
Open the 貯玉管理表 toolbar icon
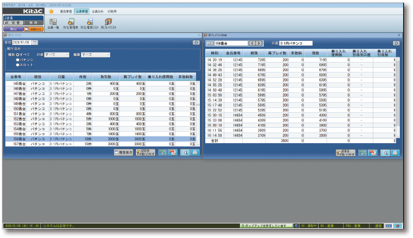[71, 24]
